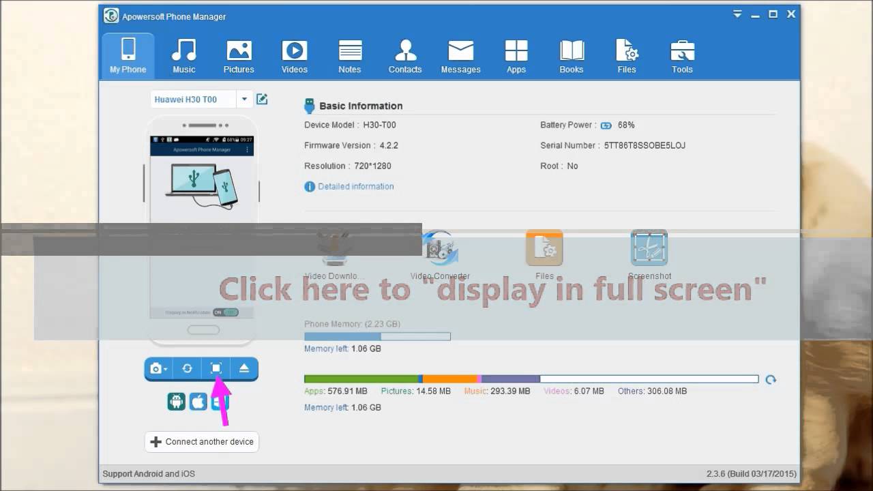Open the Notes tab

pyautogui.click(x=350, y=55)
